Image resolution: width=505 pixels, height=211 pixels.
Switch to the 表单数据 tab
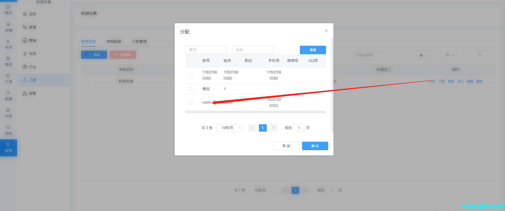point(114,42)
